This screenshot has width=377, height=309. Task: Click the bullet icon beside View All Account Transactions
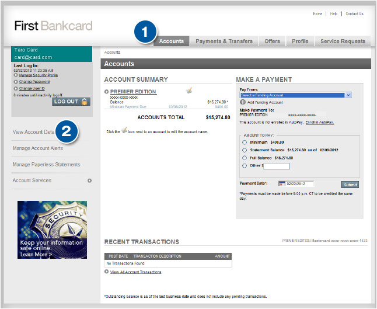[106, 272]
